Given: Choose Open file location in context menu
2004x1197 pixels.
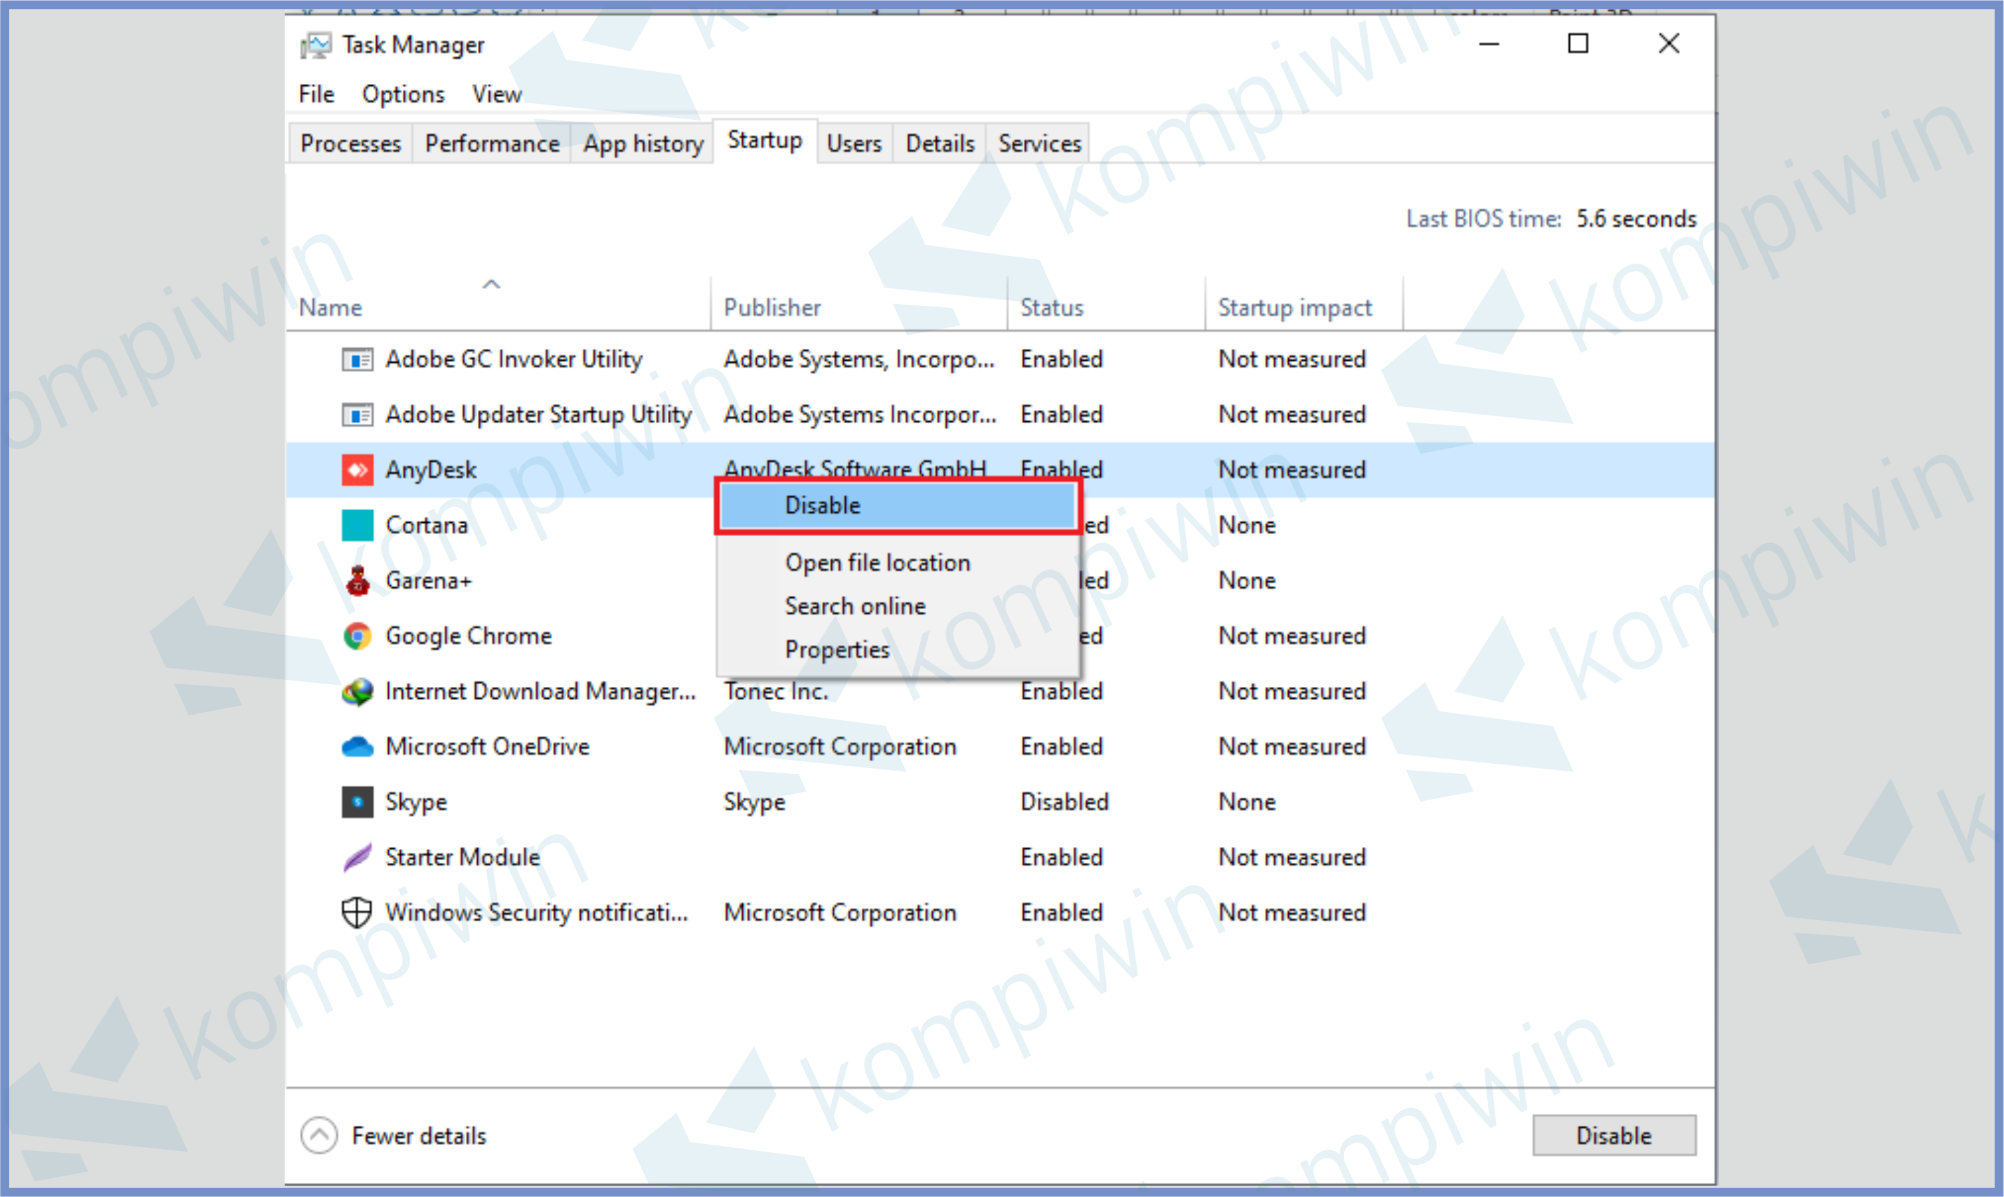Looking at the screenshot, I should tap(898, 563).
